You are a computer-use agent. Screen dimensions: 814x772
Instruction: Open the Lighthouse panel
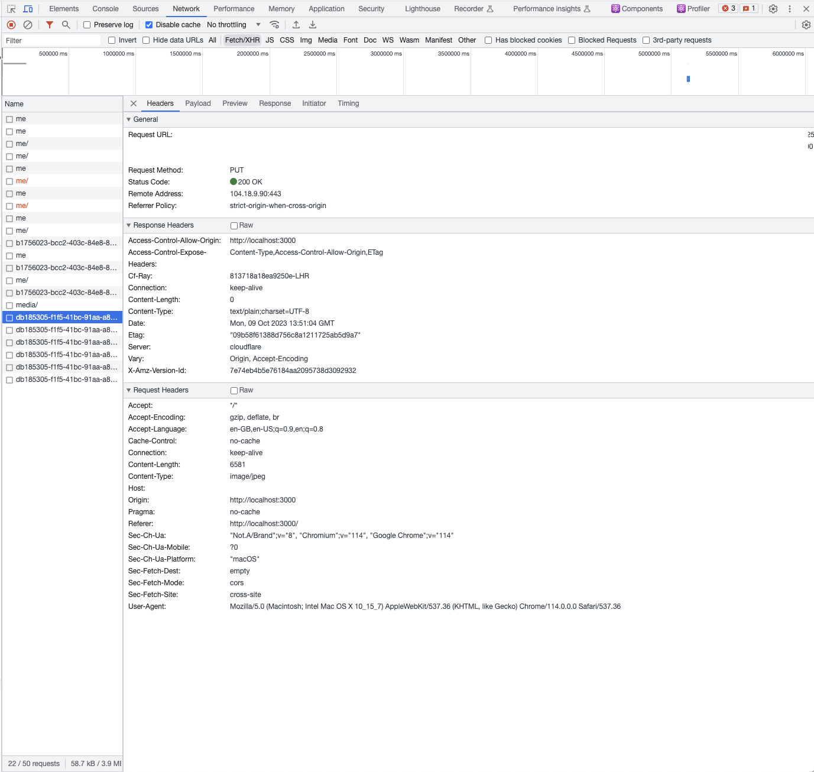(423, 9)
